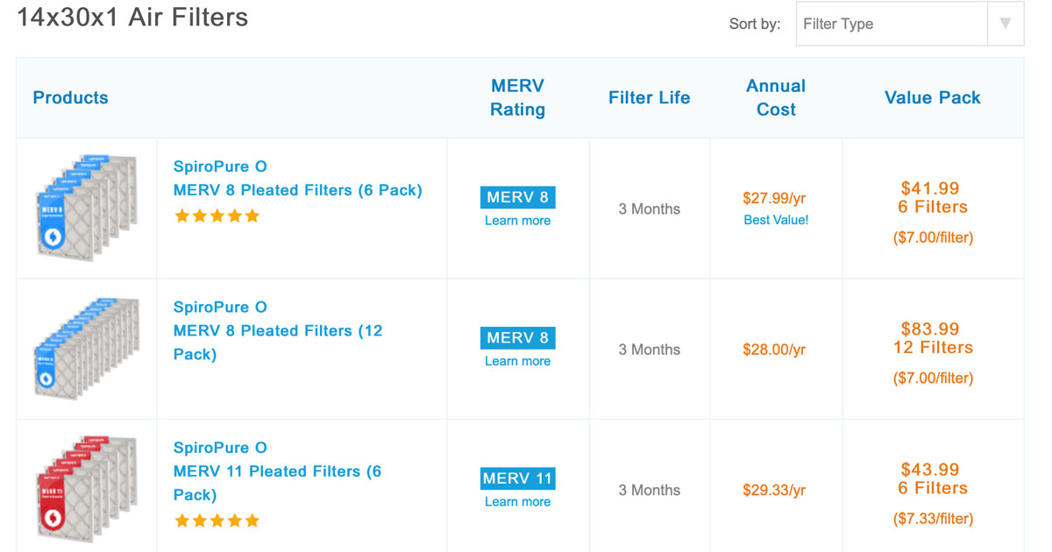This screenshot has width=1052, height=552.
Task: Select $43.99 6 Filters value pack
Action: [x=933, y=479]
